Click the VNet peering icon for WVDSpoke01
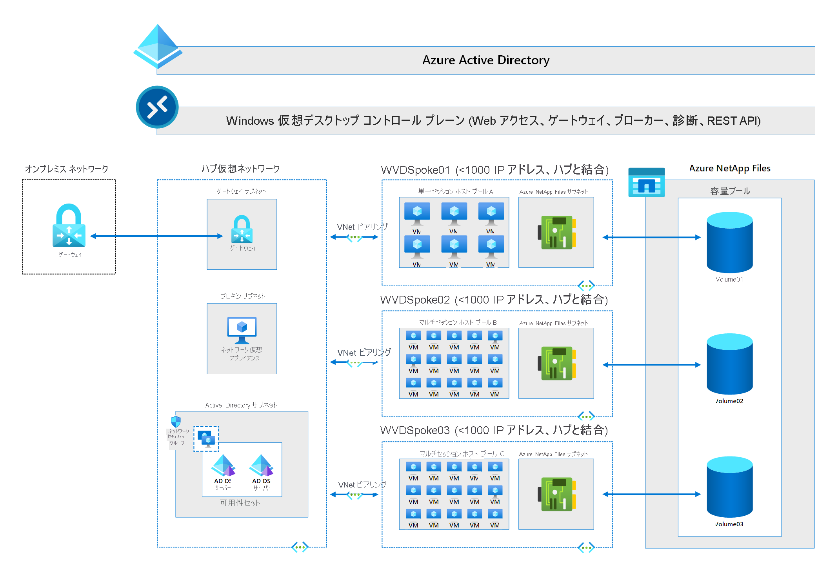This screenshot has height=571, width=838. (354, 237)
